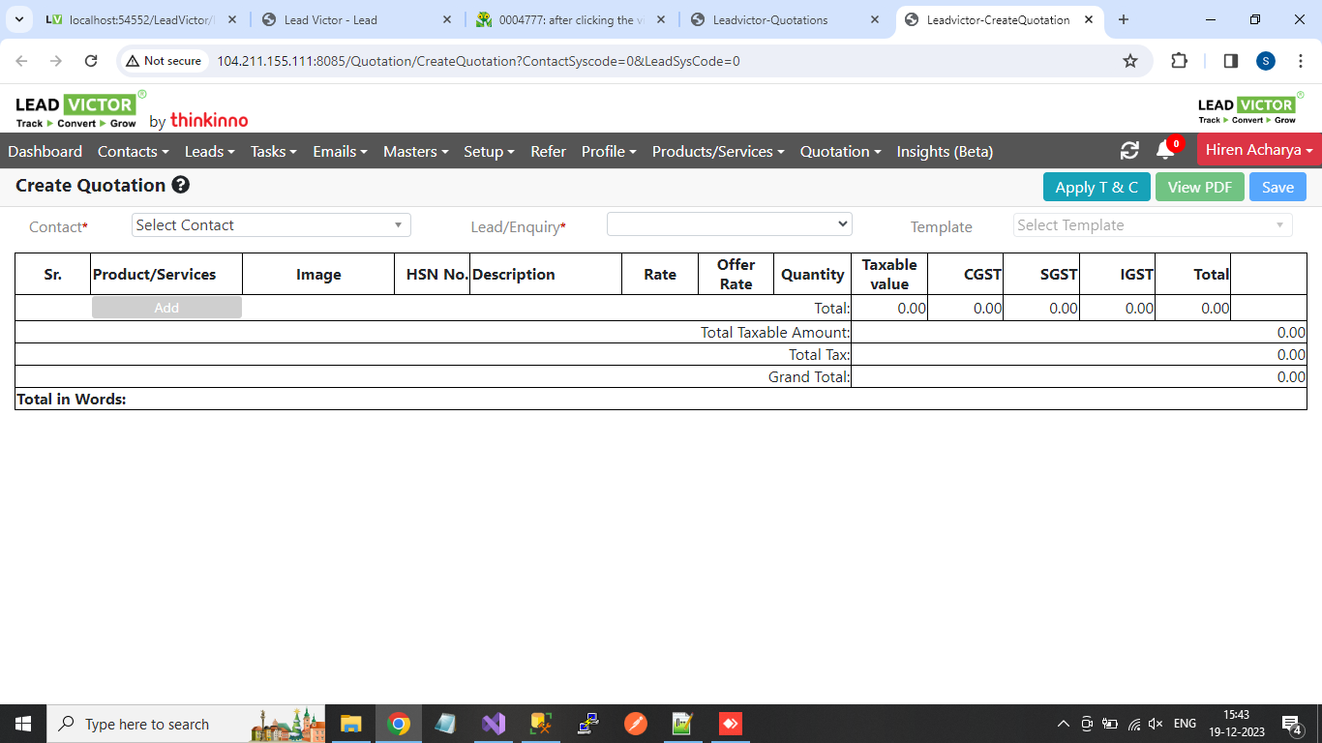Open the notifications bell icon
The height and width of the screenshot is (743, 1322).
1165,151
